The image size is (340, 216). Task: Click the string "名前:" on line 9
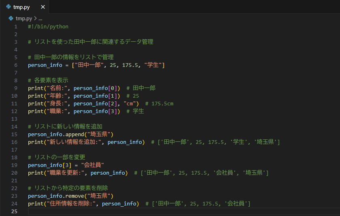[x=57, y=88]
